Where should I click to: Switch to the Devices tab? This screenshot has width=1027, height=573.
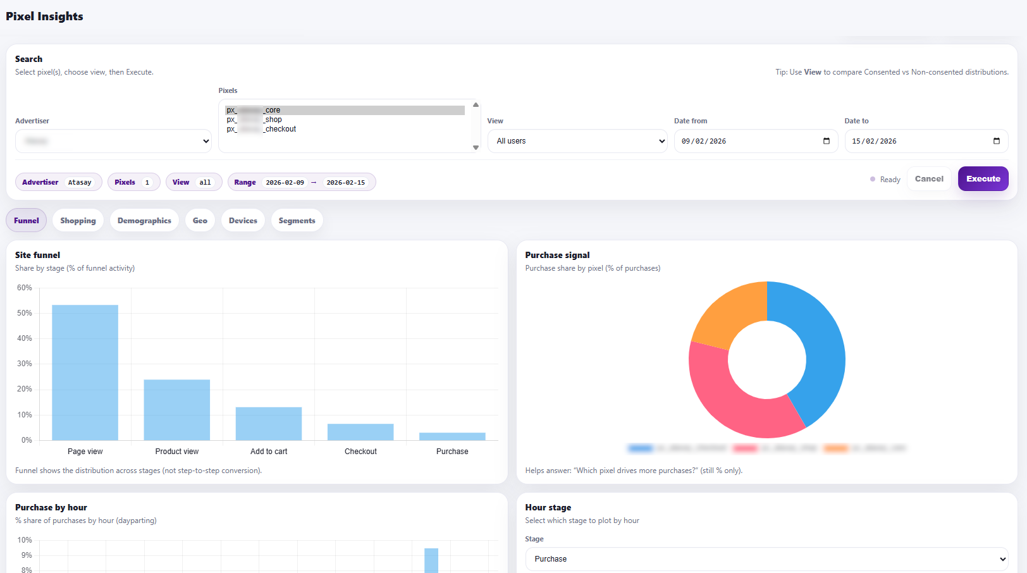click(x=243, y=220)
